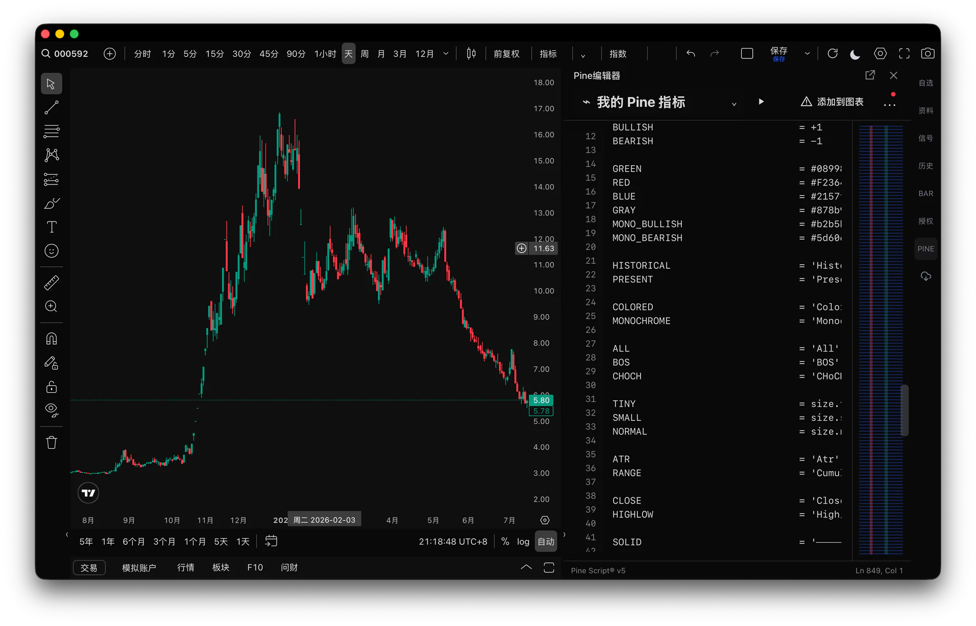This screenshot has width=976, height=626.
Task: Run the Pine script play button
Action: coord(761,102)
